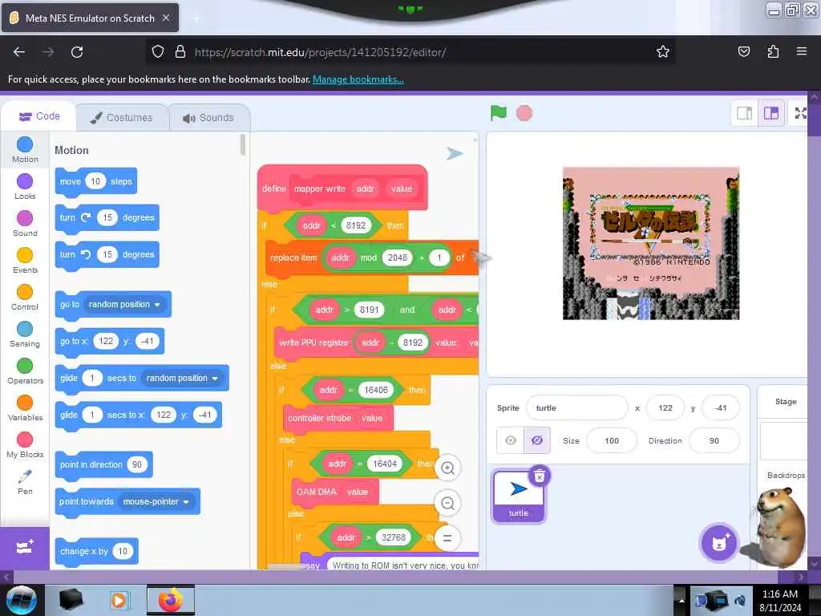The image size is (821, 616).
Task: Select the Variables block category
Action: tap(25, 408)
